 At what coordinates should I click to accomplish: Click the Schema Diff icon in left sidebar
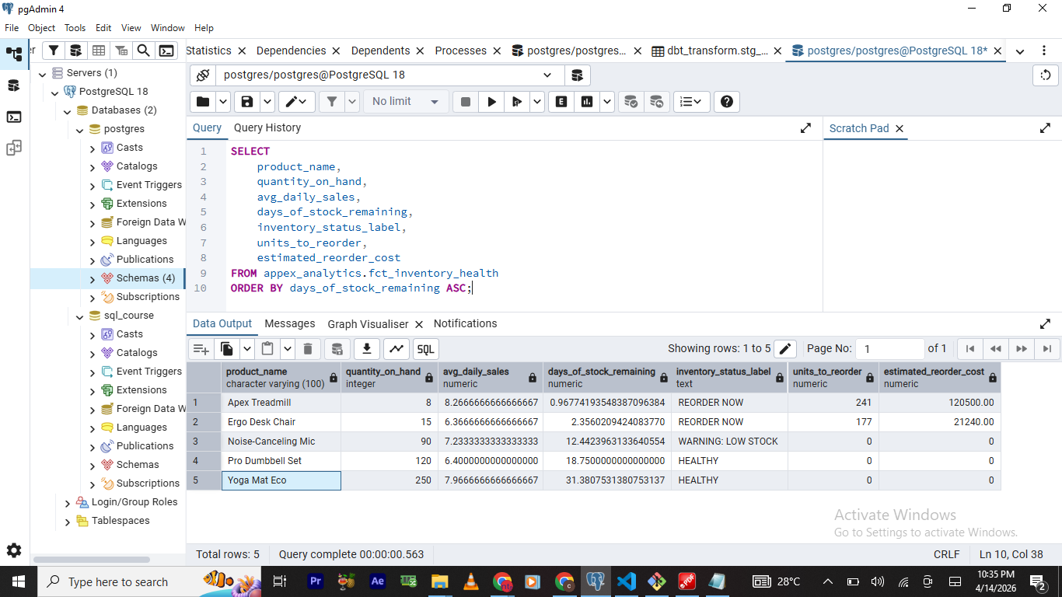click(x=14, y=148)
